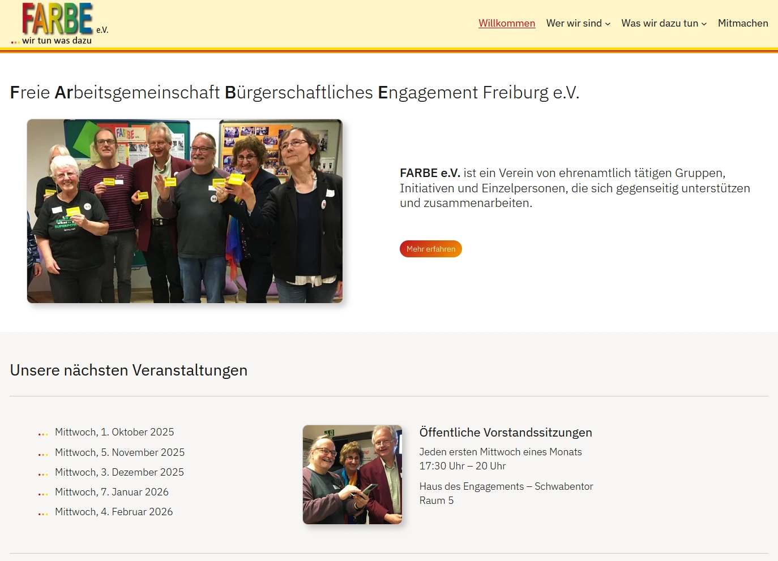
Task: Select Mitmachen in the navigation
Action: (743, 23)
